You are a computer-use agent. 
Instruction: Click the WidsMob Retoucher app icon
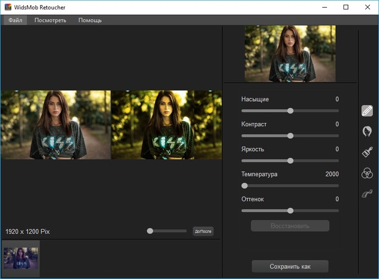[8, 7]
